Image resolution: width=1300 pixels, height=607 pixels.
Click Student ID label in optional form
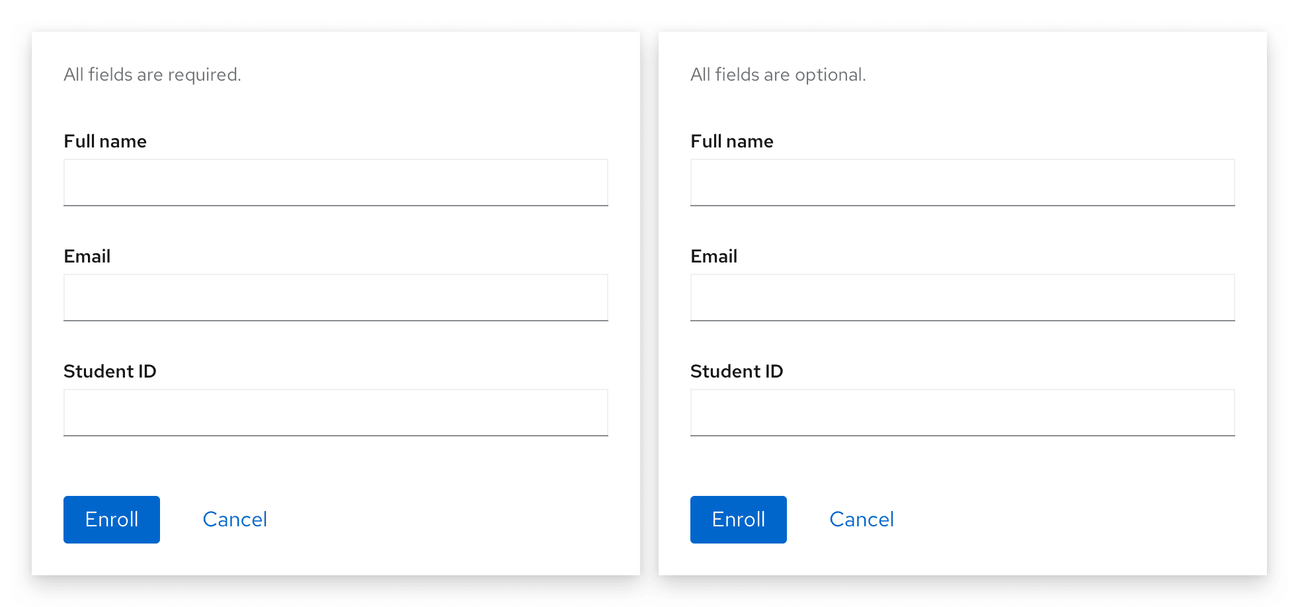(x=737, y=372)
